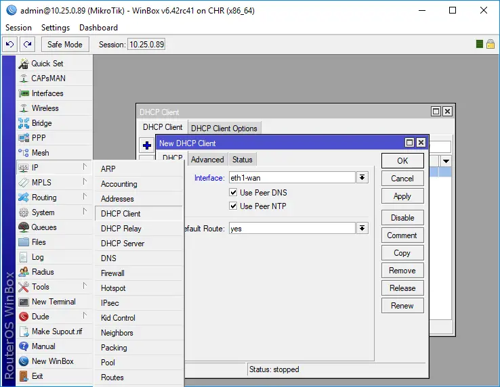Select Firewall in IP submenu
The width and height of the screenshot is (500, 387).
139,273
